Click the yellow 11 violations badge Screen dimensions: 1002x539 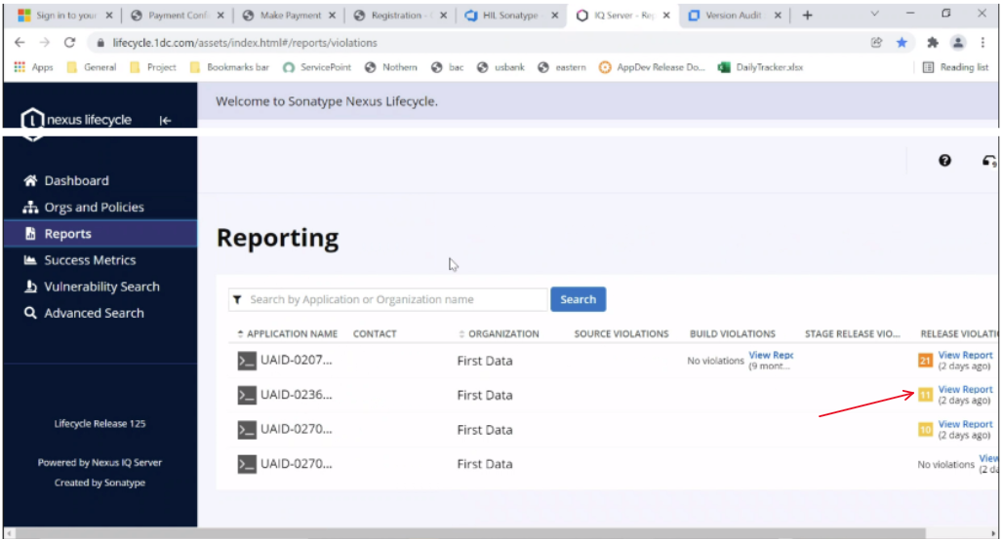[925, 395]
